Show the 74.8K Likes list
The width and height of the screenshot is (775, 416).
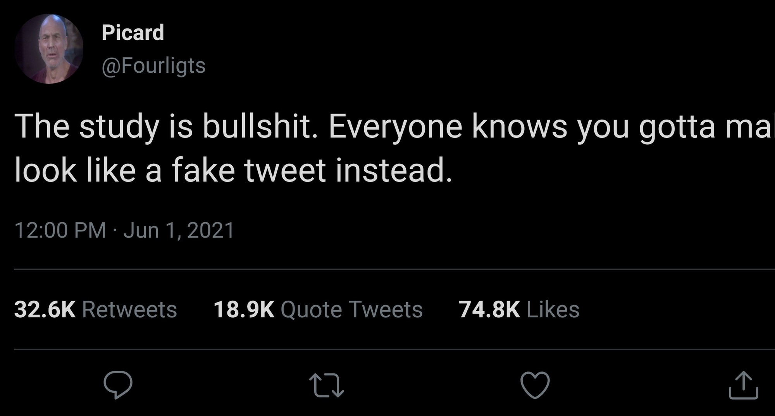point(519,310)
